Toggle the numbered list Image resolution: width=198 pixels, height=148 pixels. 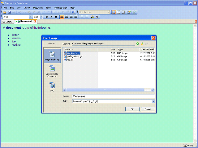(x=86, y=17)
